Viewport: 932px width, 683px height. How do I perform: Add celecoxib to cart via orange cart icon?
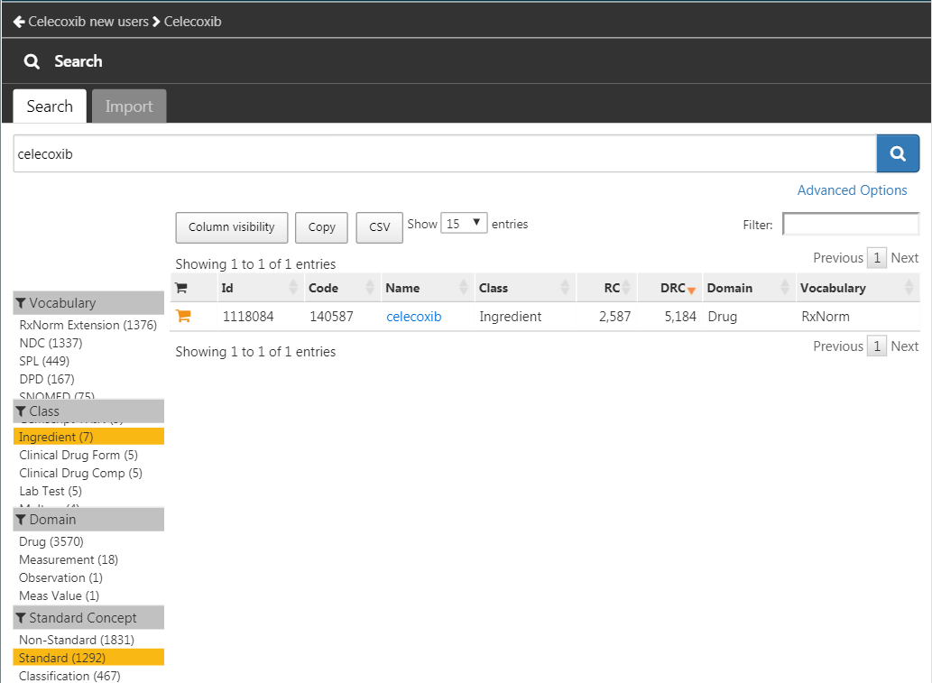[x=183, y=316]
